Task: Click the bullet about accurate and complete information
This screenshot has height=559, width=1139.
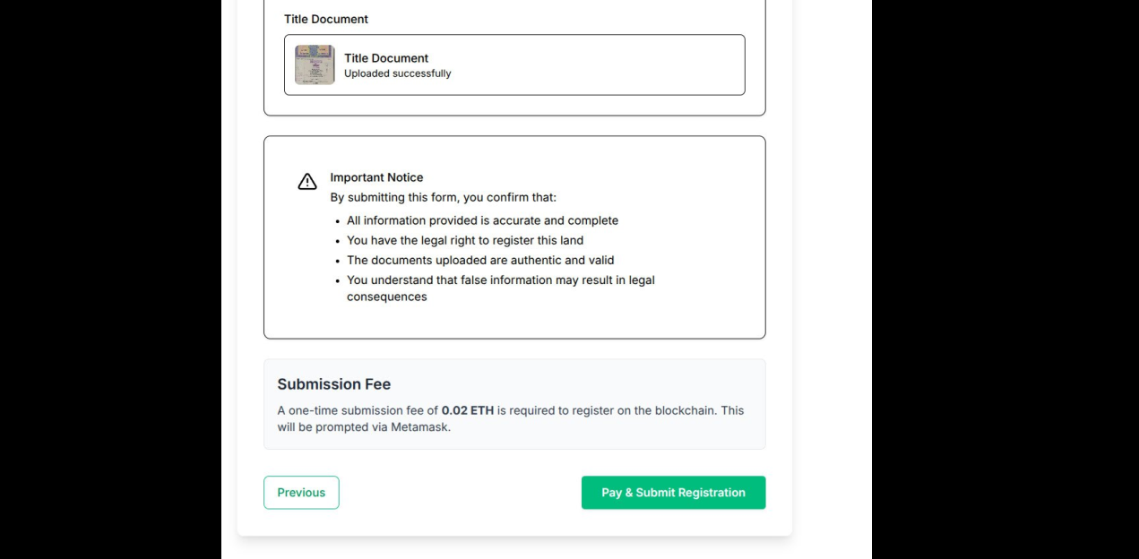Action: 482,220
